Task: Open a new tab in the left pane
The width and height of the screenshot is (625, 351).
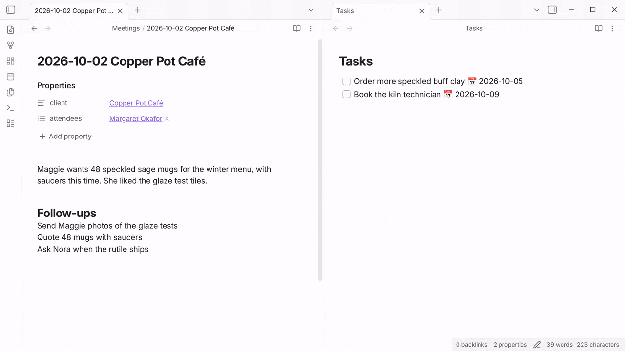Action: point(137,10)
